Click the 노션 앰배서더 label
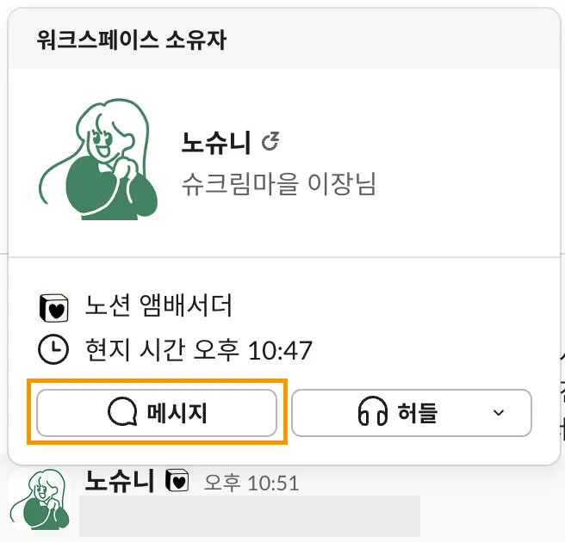 [x=158, y=305]
